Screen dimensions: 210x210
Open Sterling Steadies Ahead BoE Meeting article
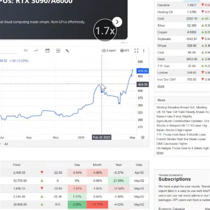[182, 107]
